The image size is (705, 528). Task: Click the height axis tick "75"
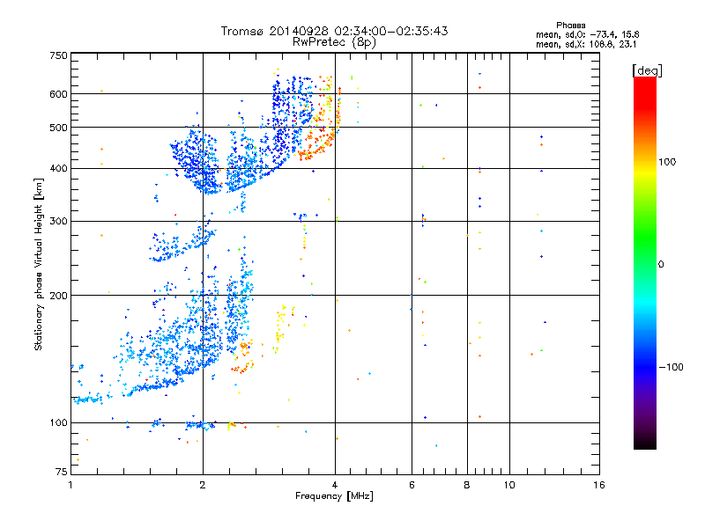point(62,472)
